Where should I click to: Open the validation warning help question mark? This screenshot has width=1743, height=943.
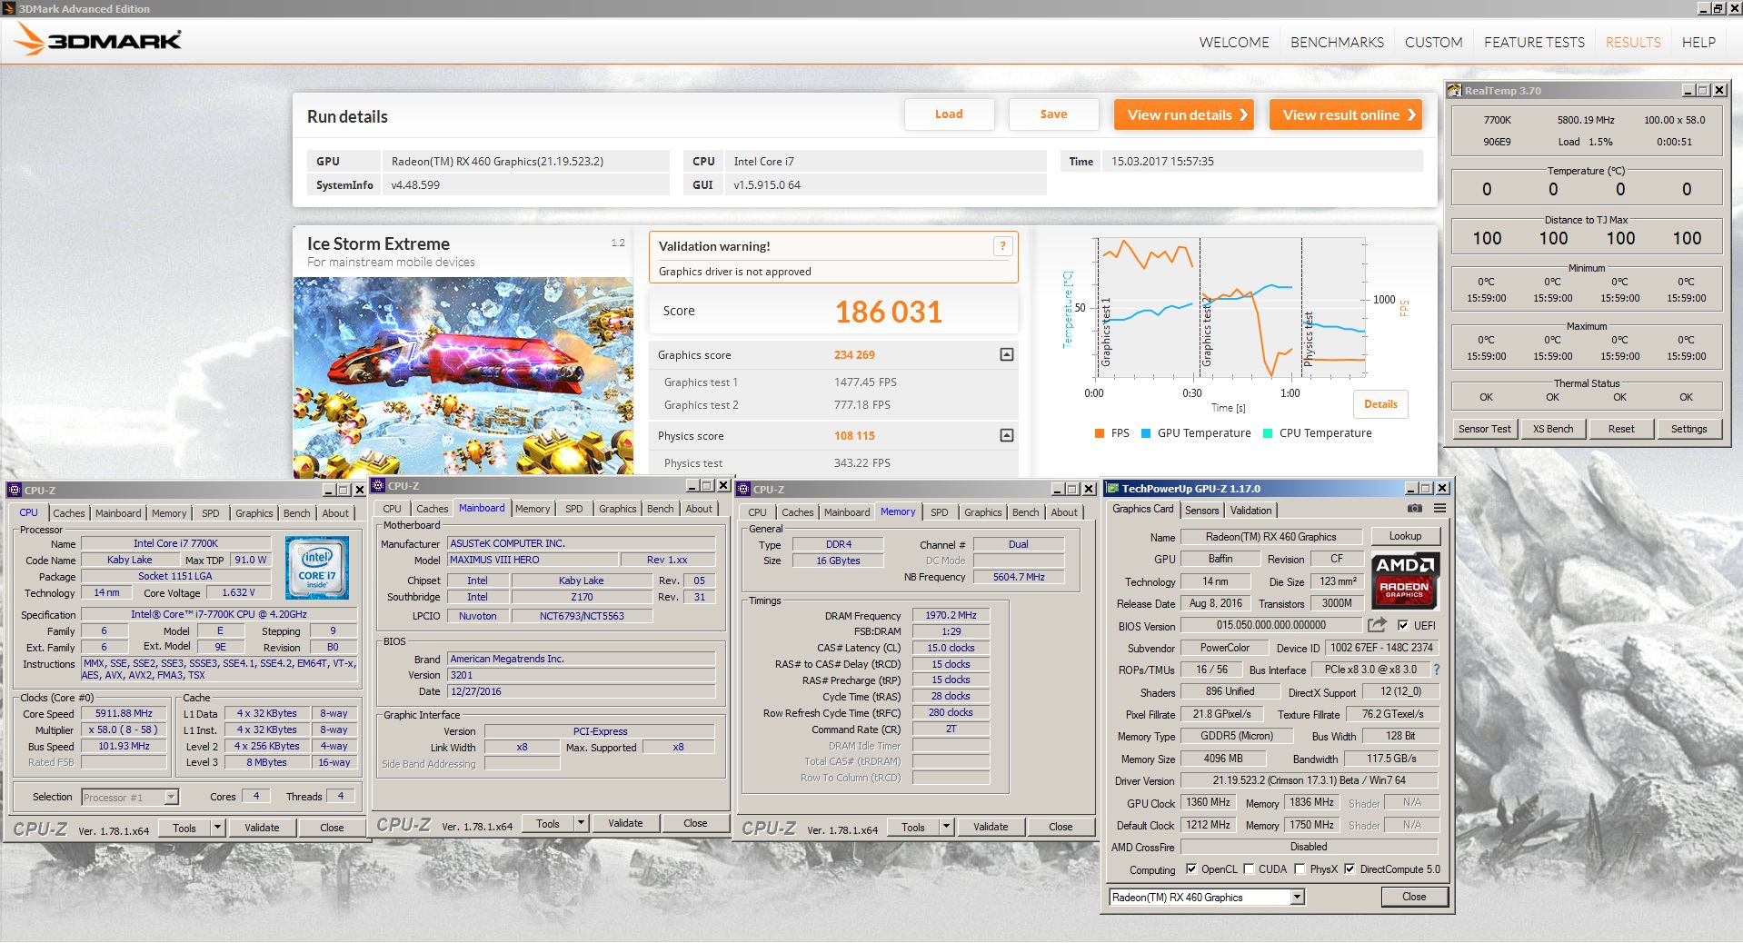point(1002,246)
